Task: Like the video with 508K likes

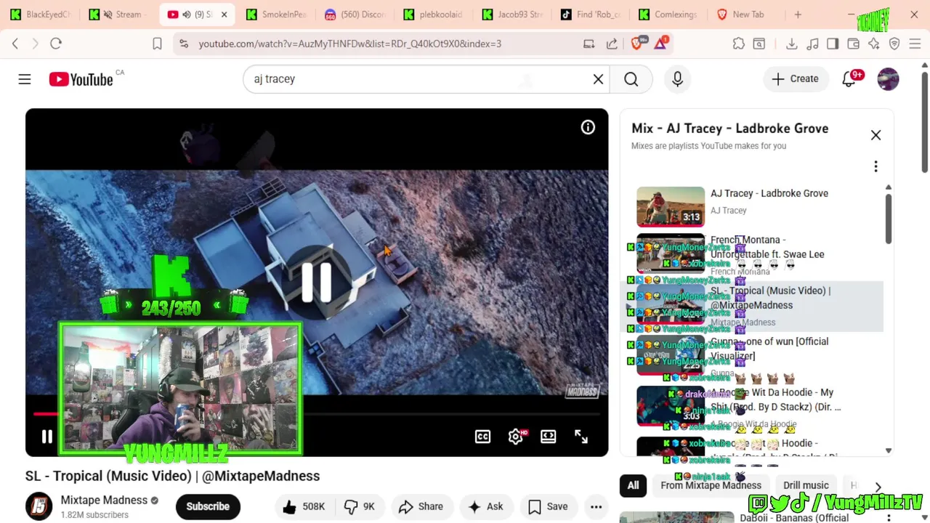Action: [x=304, y=507]
